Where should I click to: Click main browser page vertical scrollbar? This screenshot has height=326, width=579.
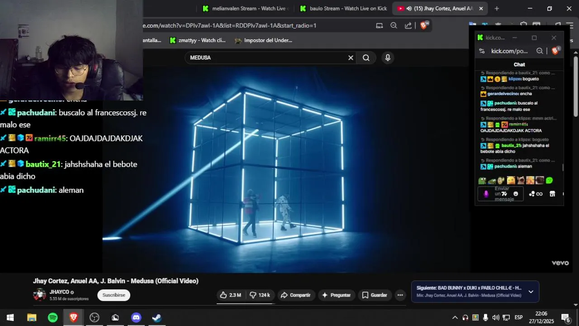pos(576,86)
